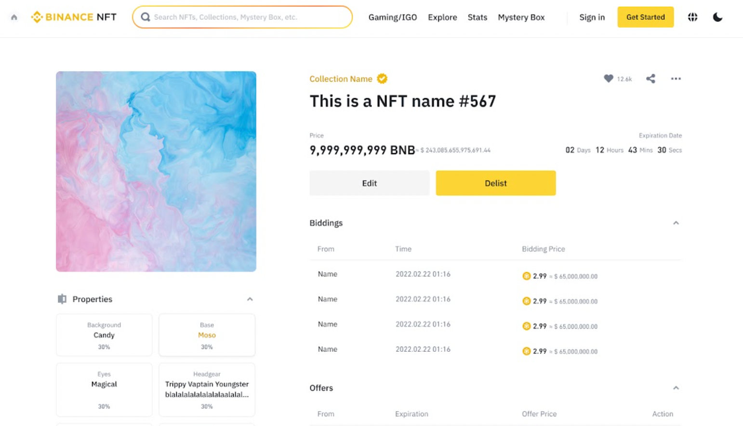Click the Edit button
743x426 pixels.
(369, 183)
